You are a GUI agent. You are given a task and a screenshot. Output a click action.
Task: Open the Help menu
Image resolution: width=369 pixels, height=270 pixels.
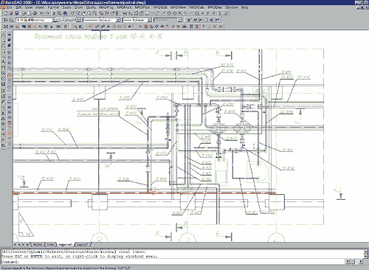[244, 7]
